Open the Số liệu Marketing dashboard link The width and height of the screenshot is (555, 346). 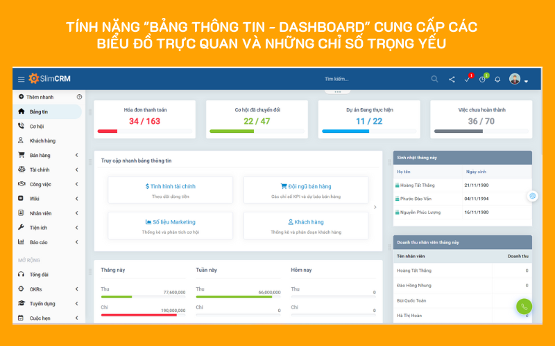click(171, 221)
